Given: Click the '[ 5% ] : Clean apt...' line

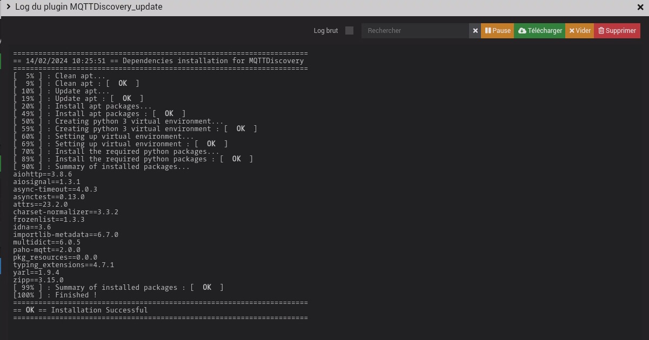Looking at the screenshot, I should point(59,76).
